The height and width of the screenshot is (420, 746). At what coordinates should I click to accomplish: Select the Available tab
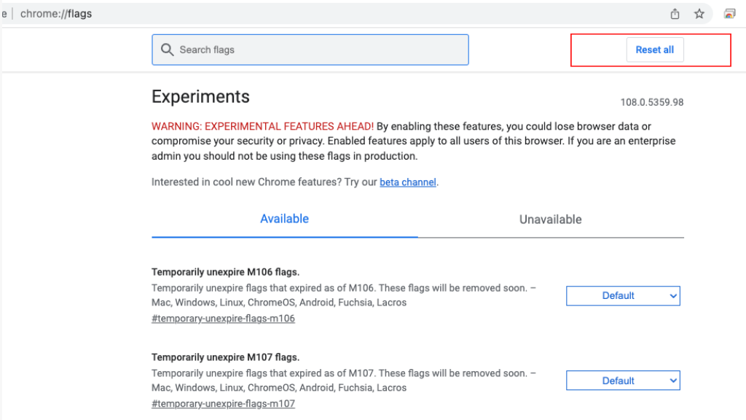[x=284, y=219]
